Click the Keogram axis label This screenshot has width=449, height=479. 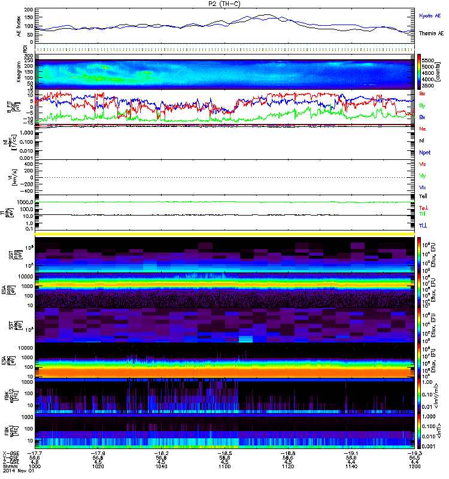tap(19, 72)
